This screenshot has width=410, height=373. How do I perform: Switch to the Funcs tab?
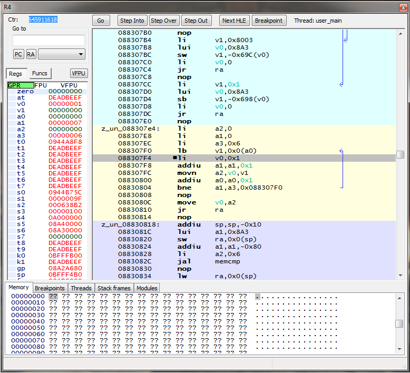40,73
